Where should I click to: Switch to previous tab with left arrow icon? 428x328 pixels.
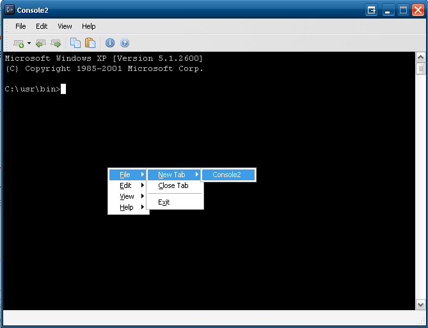(41, 43)
